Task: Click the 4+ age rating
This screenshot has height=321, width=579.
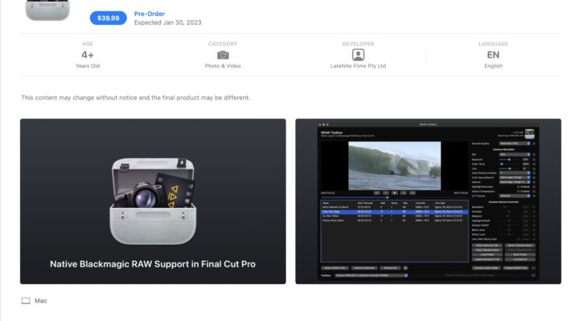Action: [88, 55]
